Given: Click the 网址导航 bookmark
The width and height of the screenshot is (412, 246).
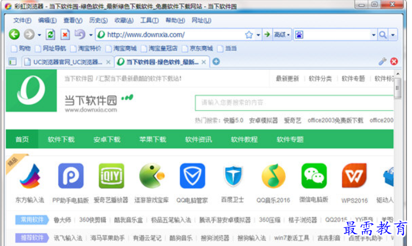Looking at the screenshot, I should point(51,48).
